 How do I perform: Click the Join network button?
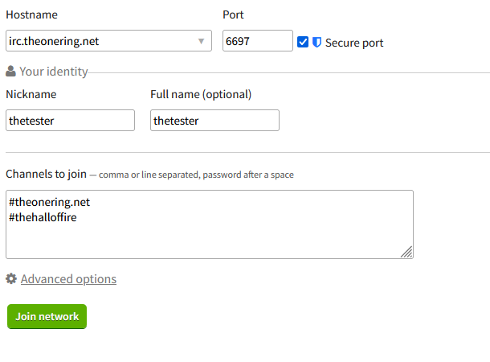pyautogui.click(x=47, y=316)
